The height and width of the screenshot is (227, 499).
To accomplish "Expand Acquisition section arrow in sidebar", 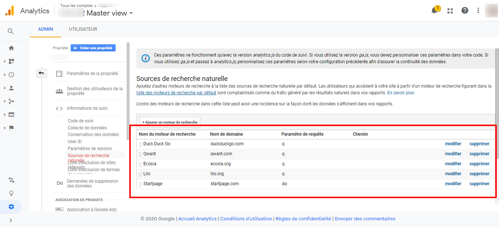I will (4, 101).
